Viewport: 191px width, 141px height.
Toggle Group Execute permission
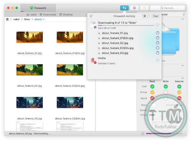click(179, 92)
